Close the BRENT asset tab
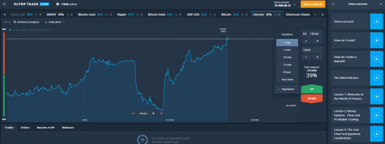The height and width of the screenshot is (144, 385). pyautogui.click(x=71, y=15)
